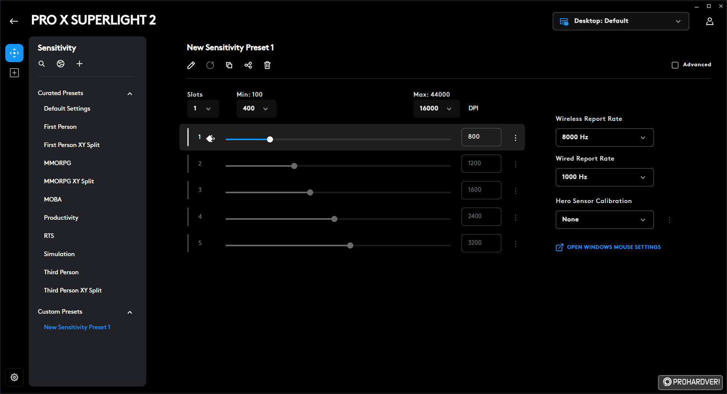The height and width of the screenshot is (394, 727).
Task: Open Hero Sensor Calibration None dropdown
Action: pyautogui.click(x=605, y=220)
